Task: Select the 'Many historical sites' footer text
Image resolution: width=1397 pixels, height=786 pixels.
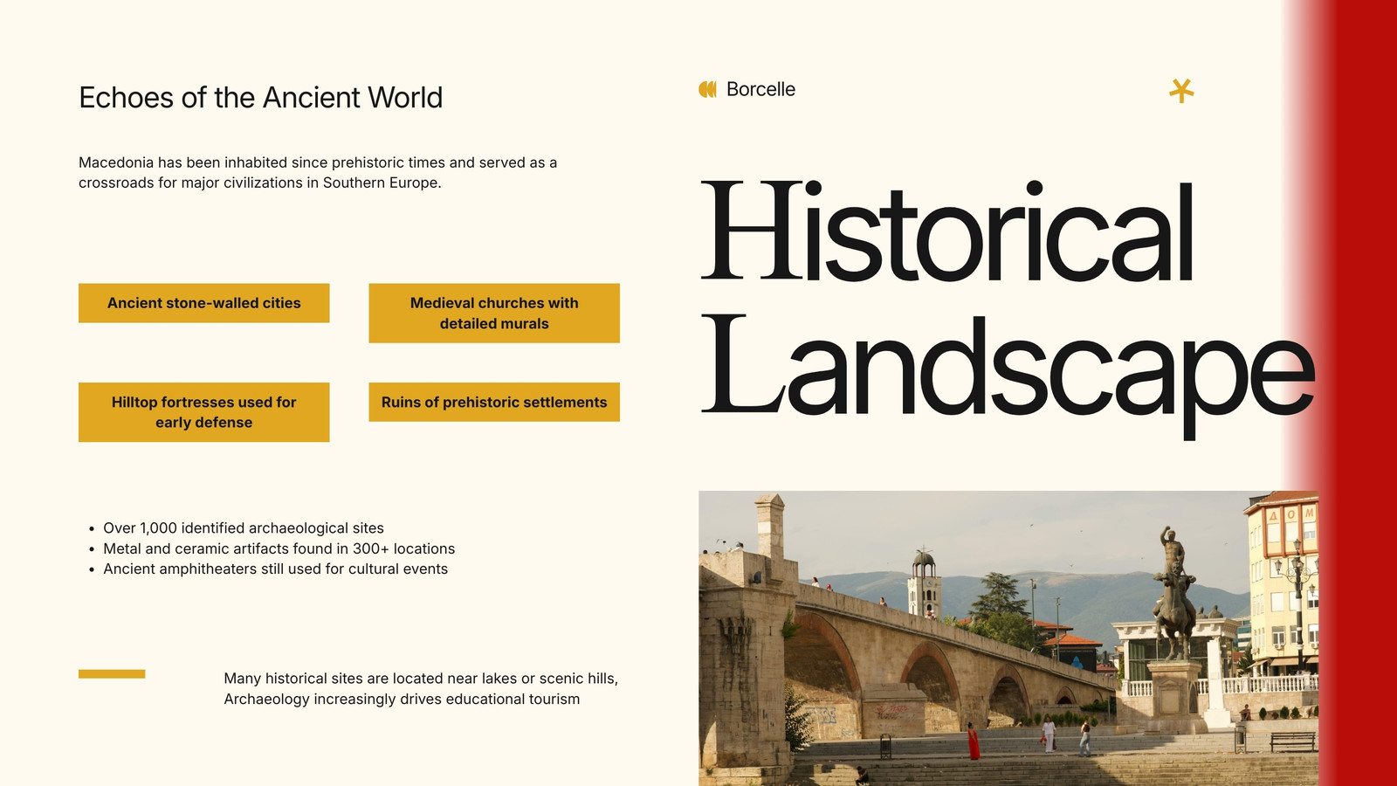Action: (421, 688)
